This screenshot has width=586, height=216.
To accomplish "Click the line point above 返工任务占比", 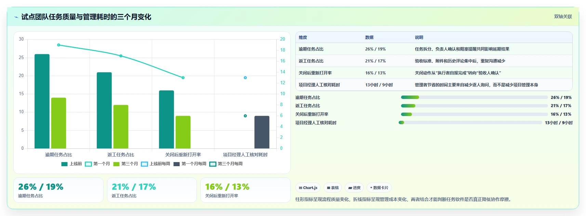I will pos(121,56).
